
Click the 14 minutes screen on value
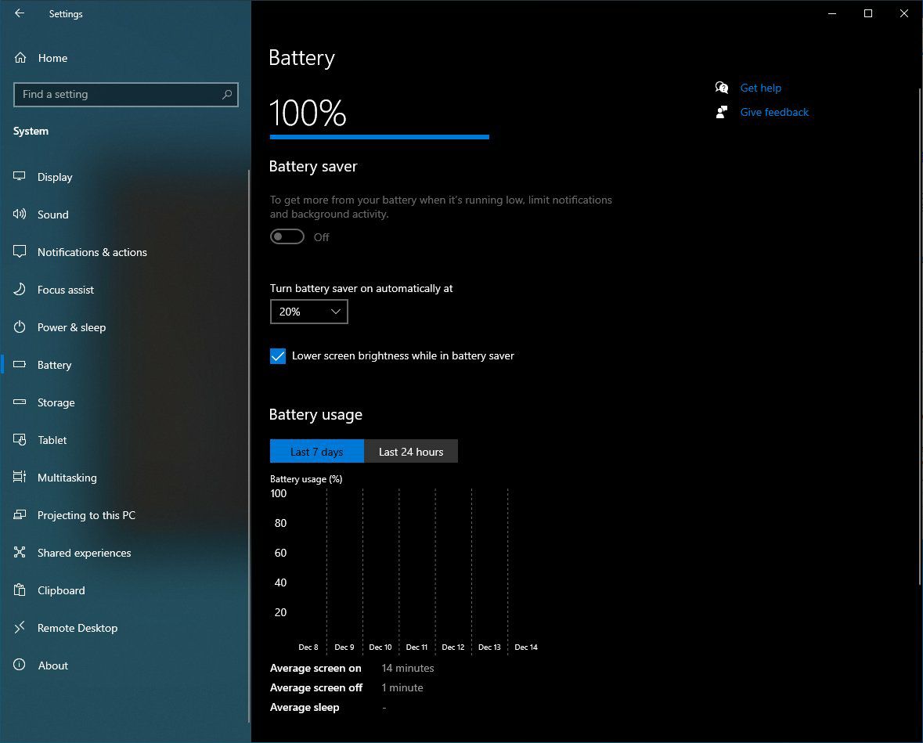[407, 668]
